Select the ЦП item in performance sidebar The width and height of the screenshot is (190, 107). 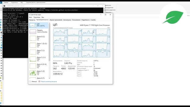(x=38, y=25)
